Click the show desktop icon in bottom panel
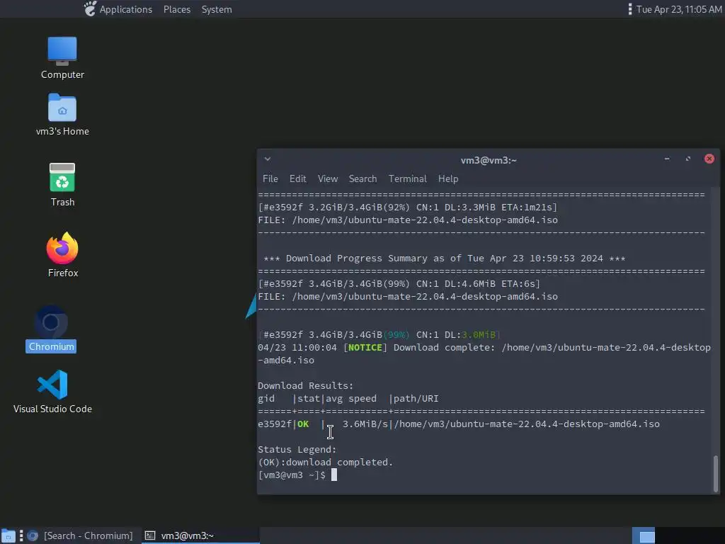Image resolution: width=725 pixels, height=544 pixels. coord(8,535)
